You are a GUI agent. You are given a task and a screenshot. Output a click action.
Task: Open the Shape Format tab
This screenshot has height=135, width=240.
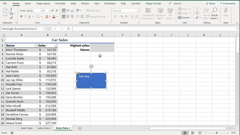[x=153, y=3]
